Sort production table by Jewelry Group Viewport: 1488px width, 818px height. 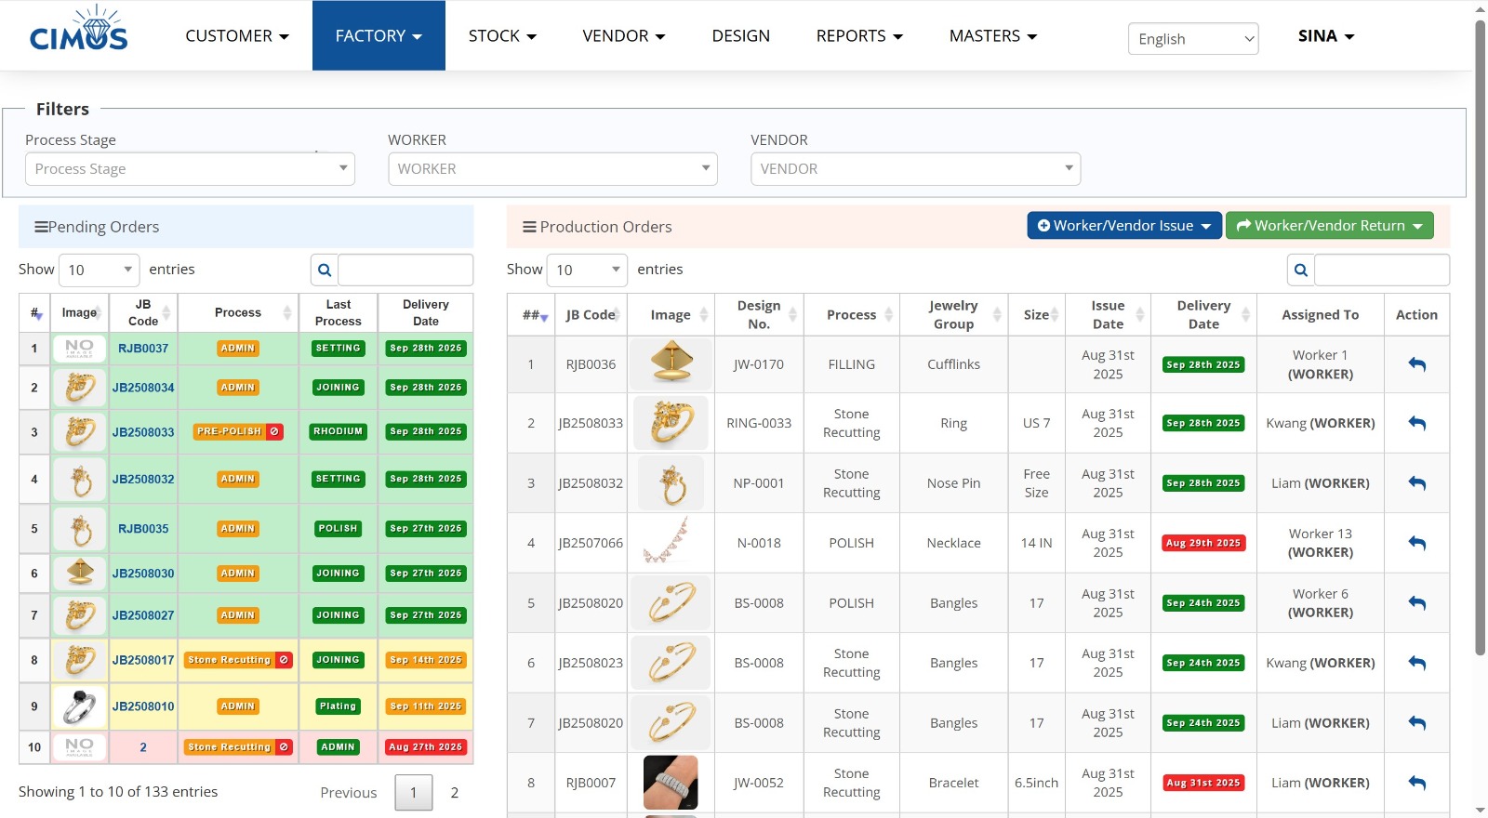click(953, 315)
